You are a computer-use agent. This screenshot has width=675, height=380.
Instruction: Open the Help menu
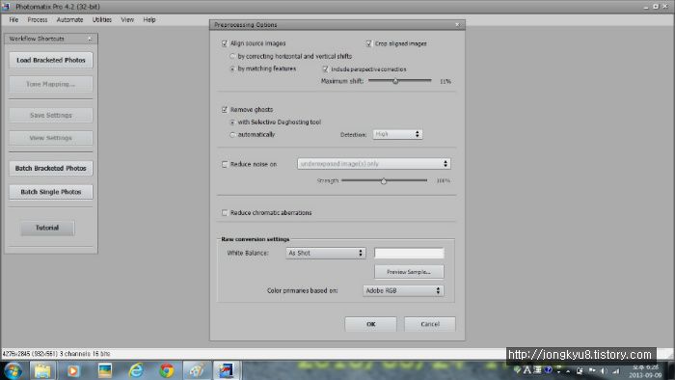(149, 20)
